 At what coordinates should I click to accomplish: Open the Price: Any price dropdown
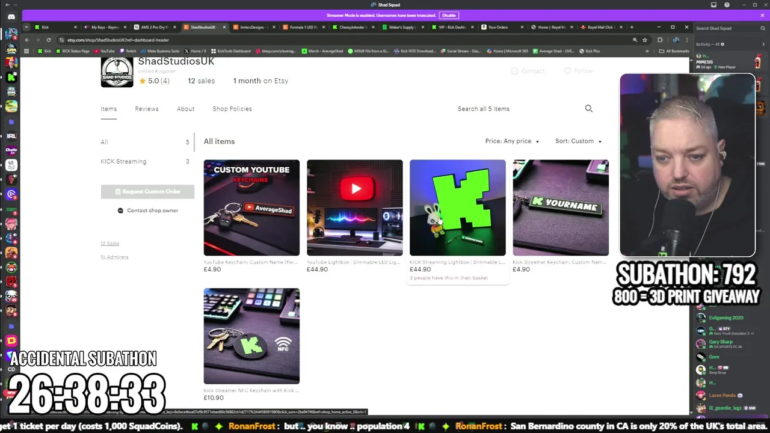(x=513, y=141)
